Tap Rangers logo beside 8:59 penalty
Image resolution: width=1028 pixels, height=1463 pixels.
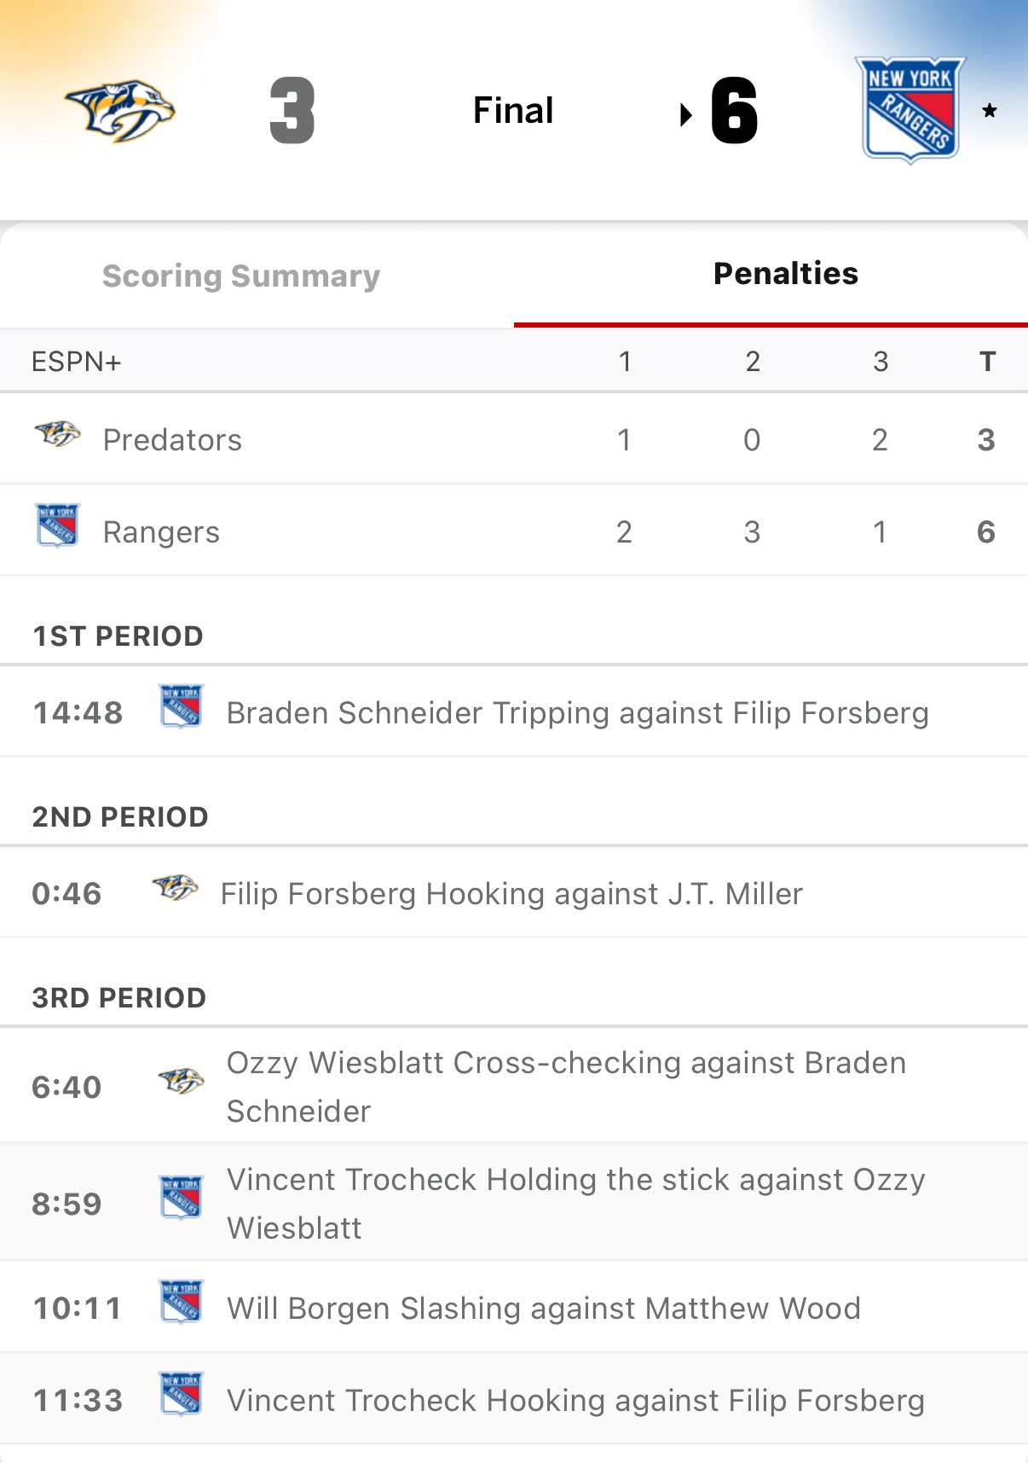(181, 1198)
